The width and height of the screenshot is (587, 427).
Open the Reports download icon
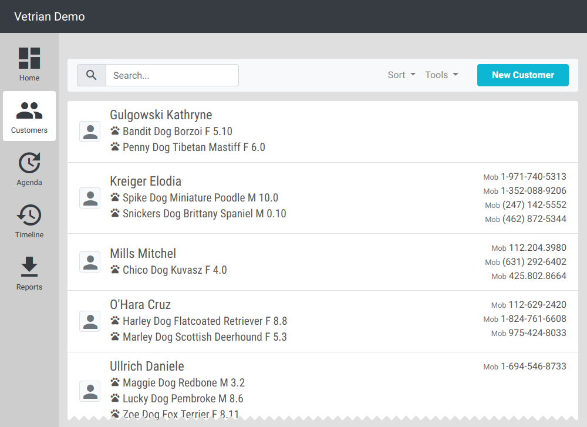pos(29,267)
